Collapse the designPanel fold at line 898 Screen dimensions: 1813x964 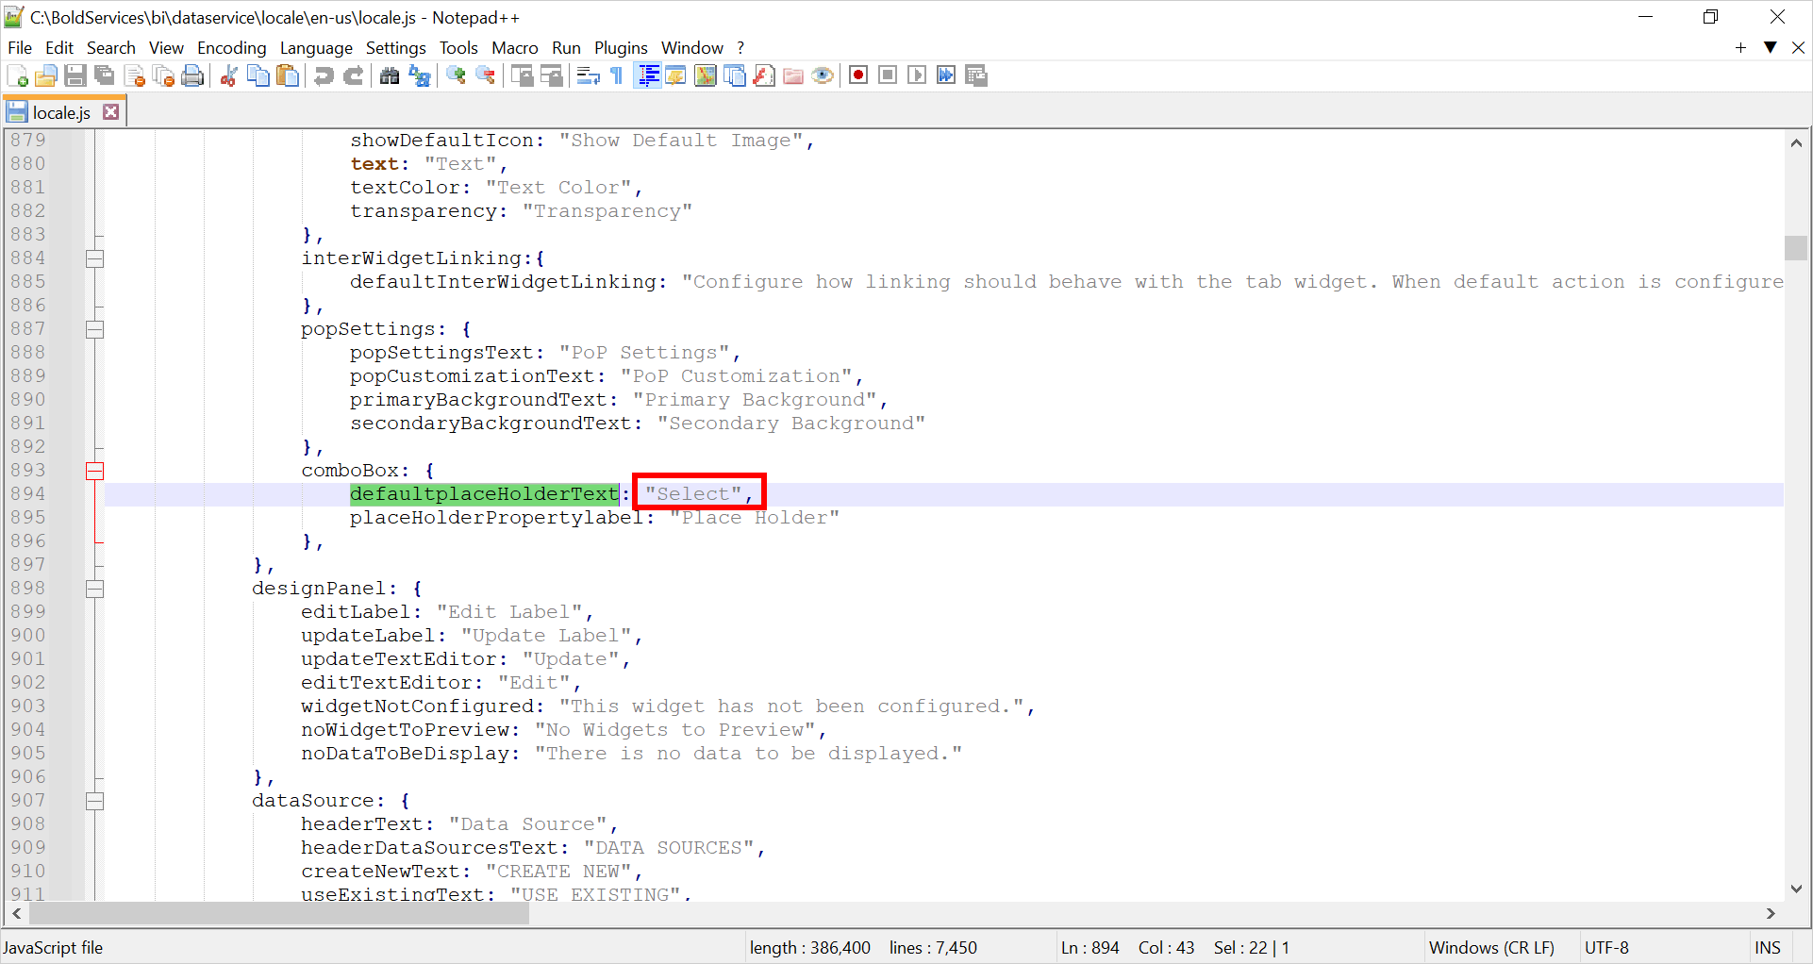point(95,589)
